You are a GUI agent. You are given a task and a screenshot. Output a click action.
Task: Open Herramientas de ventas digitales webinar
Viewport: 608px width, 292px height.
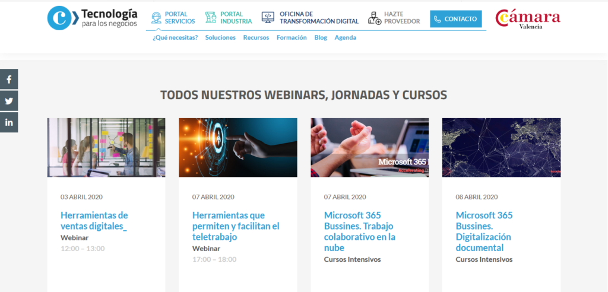point(94,220)
